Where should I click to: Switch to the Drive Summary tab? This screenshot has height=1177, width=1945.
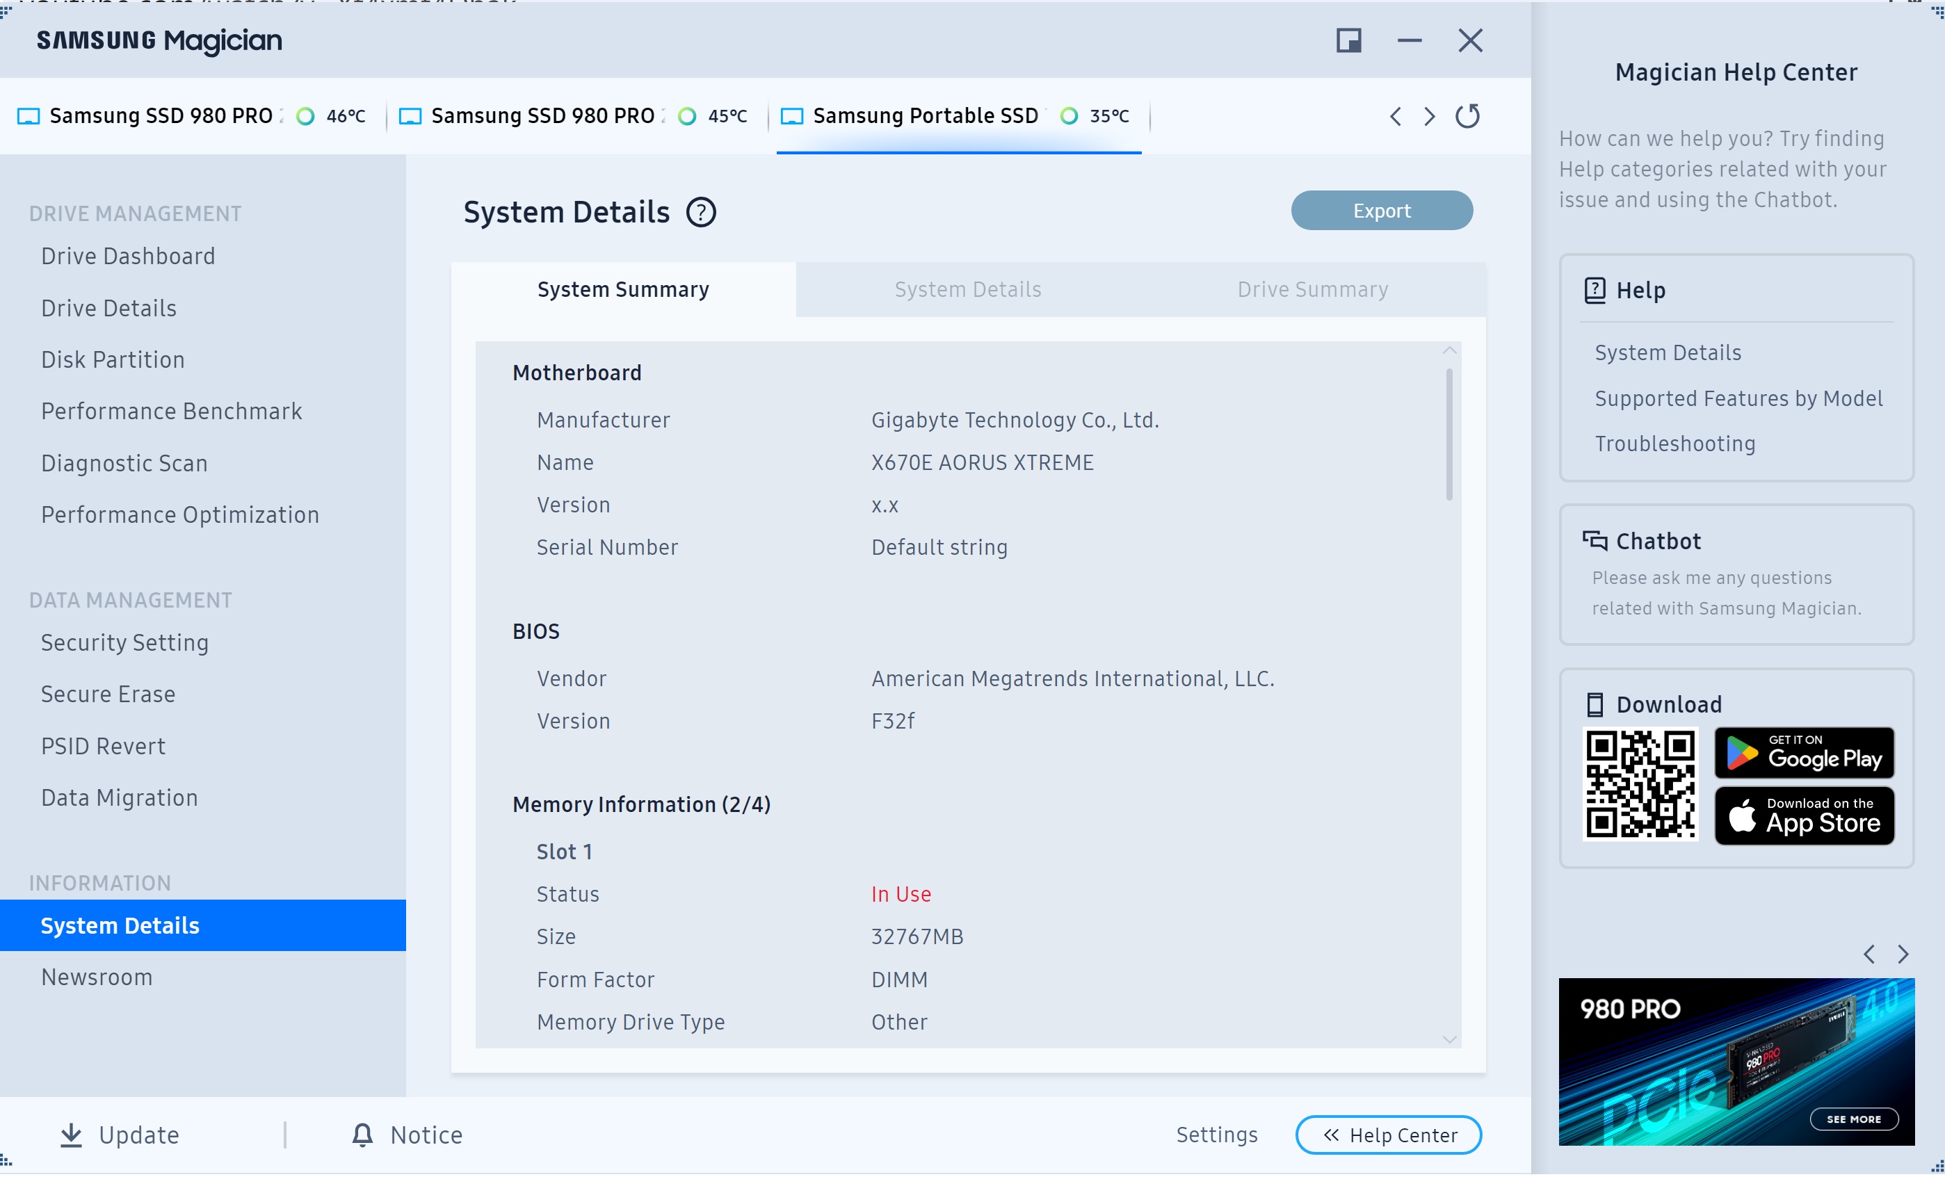coord(1313,290)
